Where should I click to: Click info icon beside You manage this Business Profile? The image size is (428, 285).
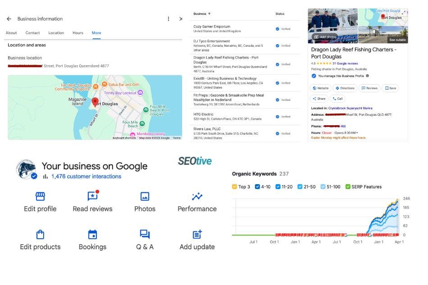(367, 76)
